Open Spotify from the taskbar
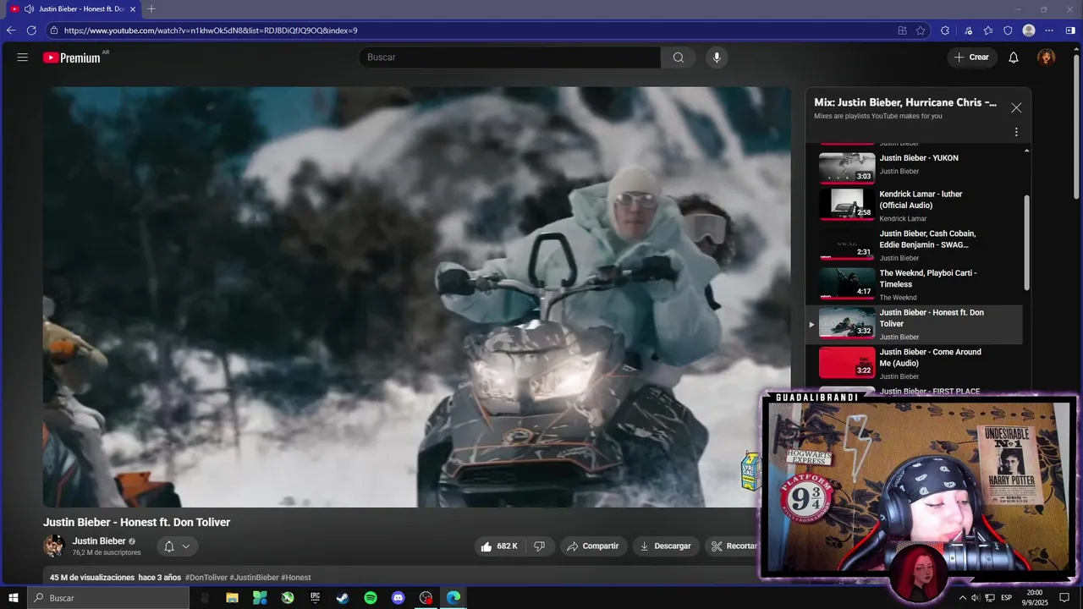Viewport: 1083px width, 609px height. pos(371,598)
